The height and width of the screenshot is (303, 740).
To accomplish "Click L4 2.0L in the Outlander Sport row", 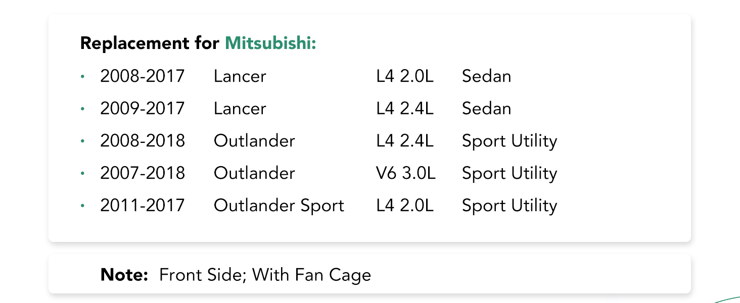I will [x=405, y=206].
